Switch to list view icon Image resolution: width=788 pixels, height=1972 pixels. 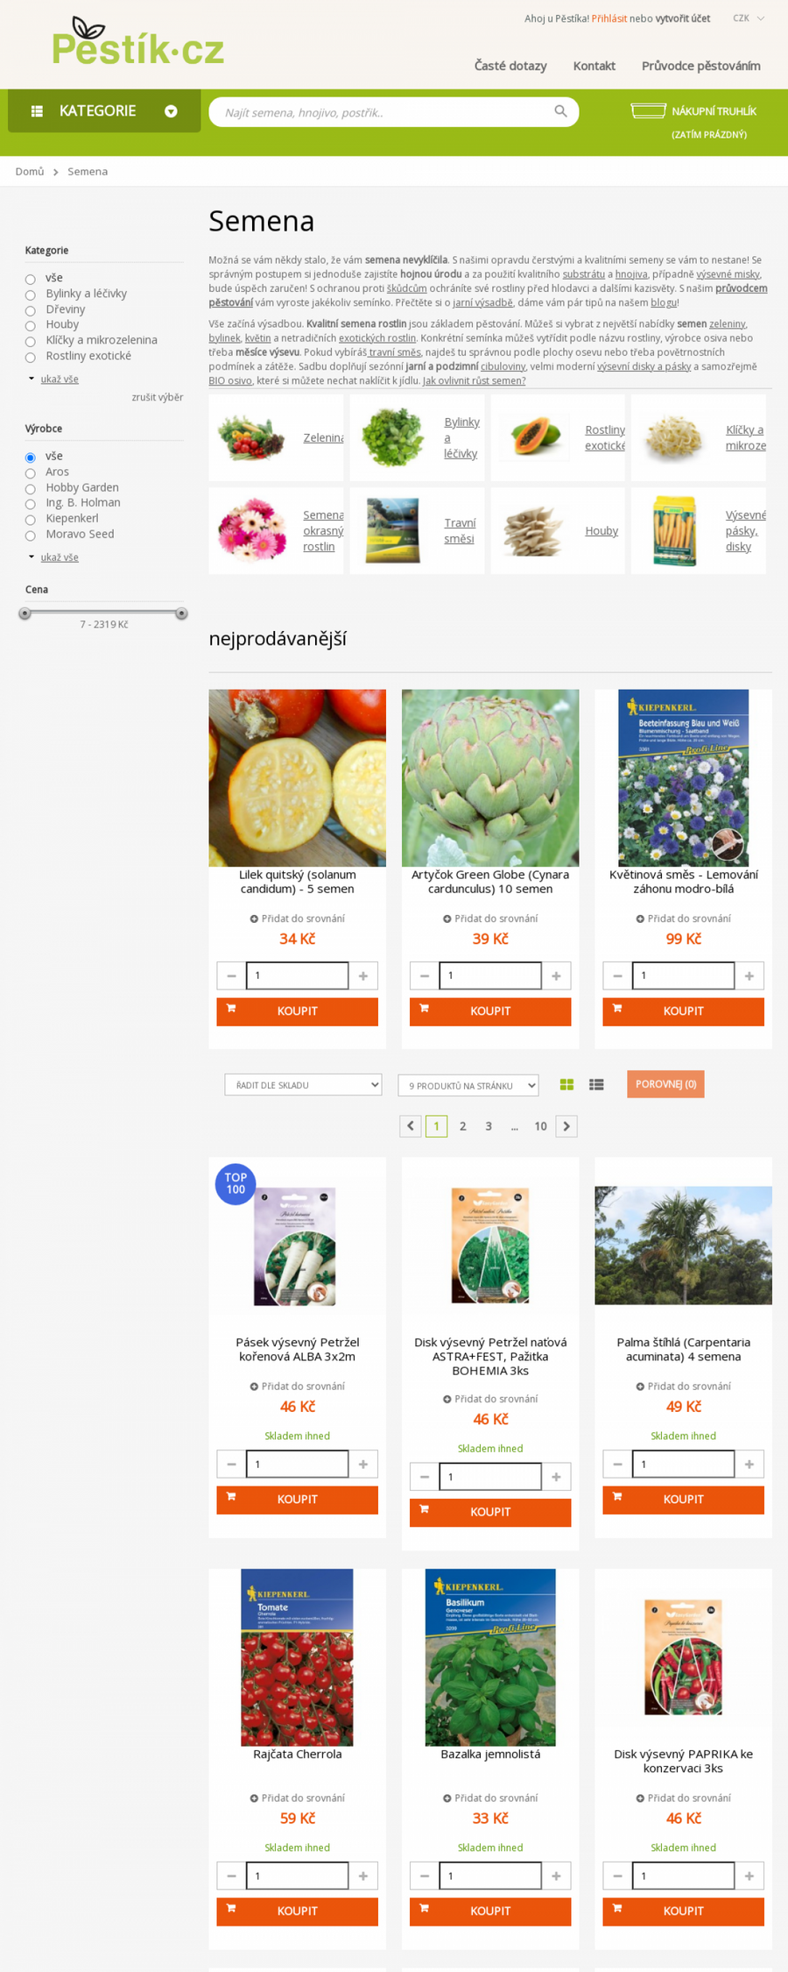pos(596,1085)
